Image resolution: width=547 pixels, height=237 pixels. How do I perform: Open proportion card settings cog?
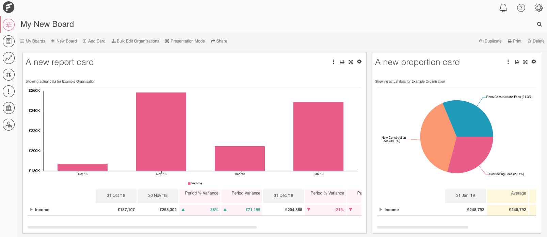tap(534, 62)
